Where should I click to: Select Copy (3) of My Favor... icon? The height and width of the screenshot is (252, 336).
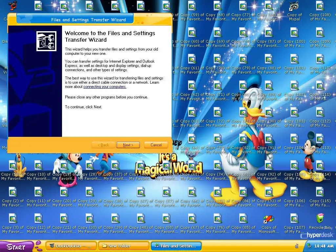point(13,218)
